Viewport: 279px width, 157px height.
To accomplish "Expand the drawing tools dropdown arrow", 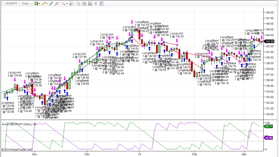I will pyautogui.click(x=47, y=3).
